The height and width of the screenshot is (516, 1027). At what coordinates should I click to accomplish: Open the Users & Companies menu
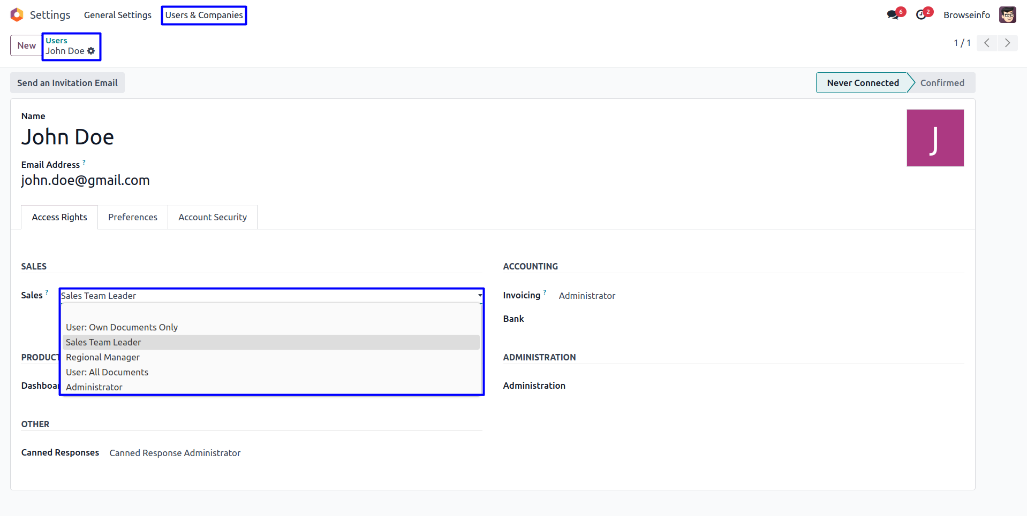204,15
